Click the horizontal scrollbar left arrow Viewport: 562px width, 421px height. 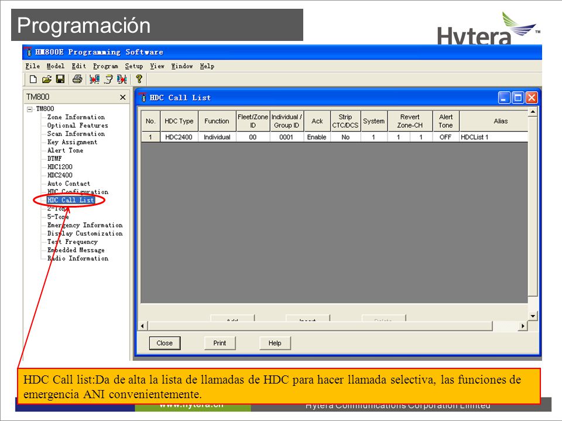tap(143, 326)
